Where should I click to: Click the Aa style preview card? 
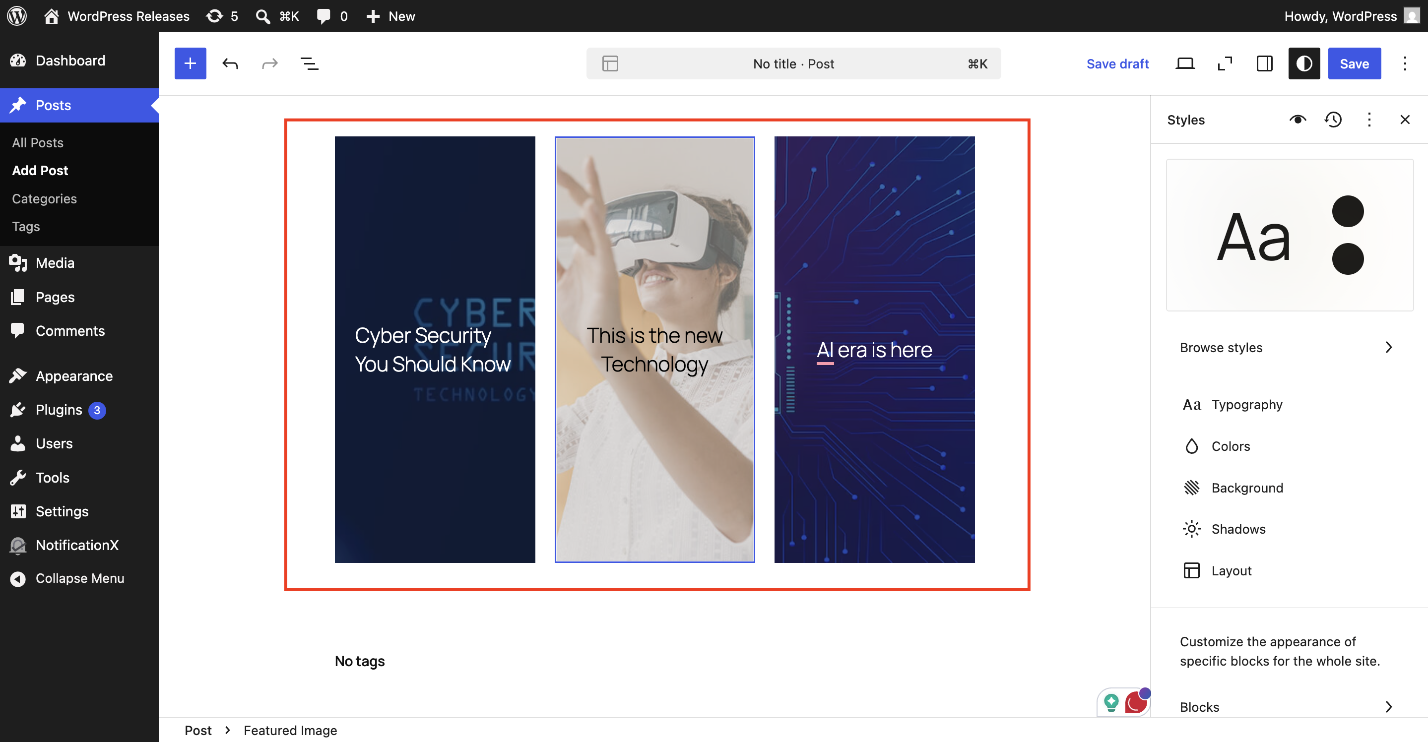click(1290, 235)
